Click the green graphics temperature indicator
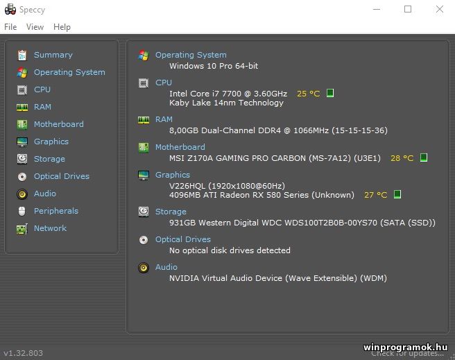The height and width of the screenshot is (360, 455). (397, 194)
